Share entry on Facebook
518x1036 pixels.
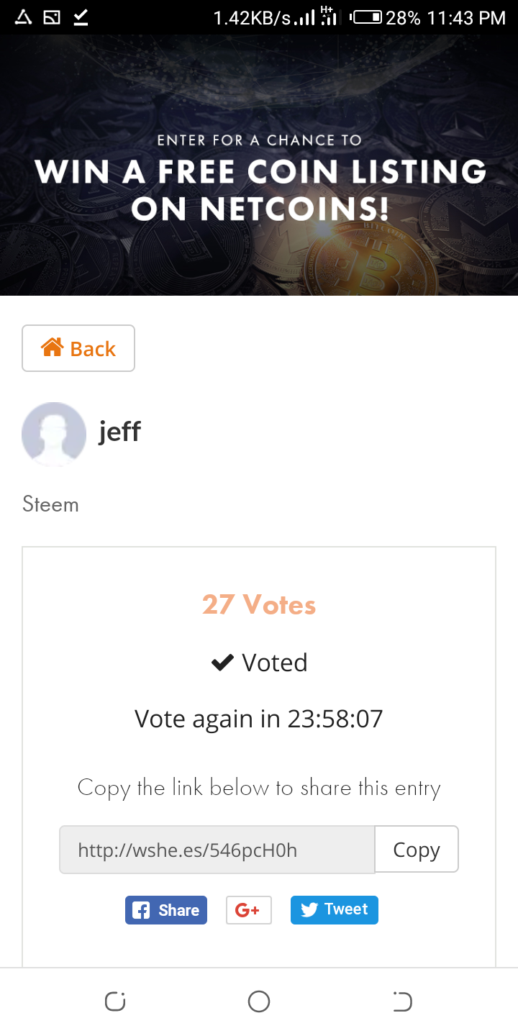(x=166, y=910)
